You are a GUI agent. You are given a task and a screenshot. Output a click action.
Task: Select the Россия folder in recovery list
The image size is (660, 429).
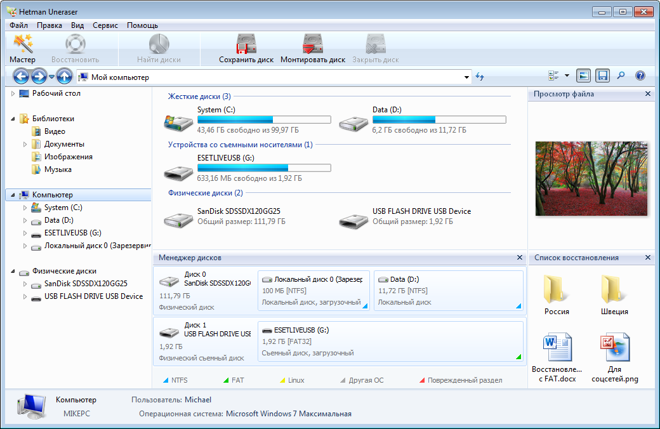click(557, 296)
